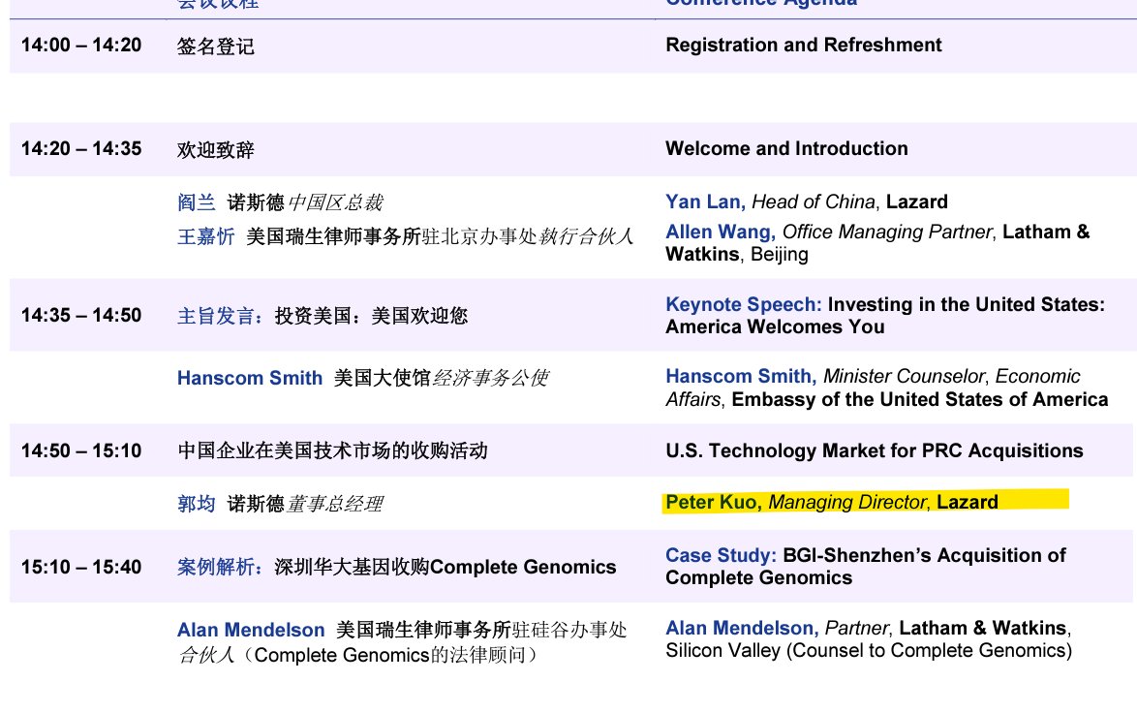The image size is (1137, 713).
Task: Select the Chinese text 签名登记
Action: [215, 46]
